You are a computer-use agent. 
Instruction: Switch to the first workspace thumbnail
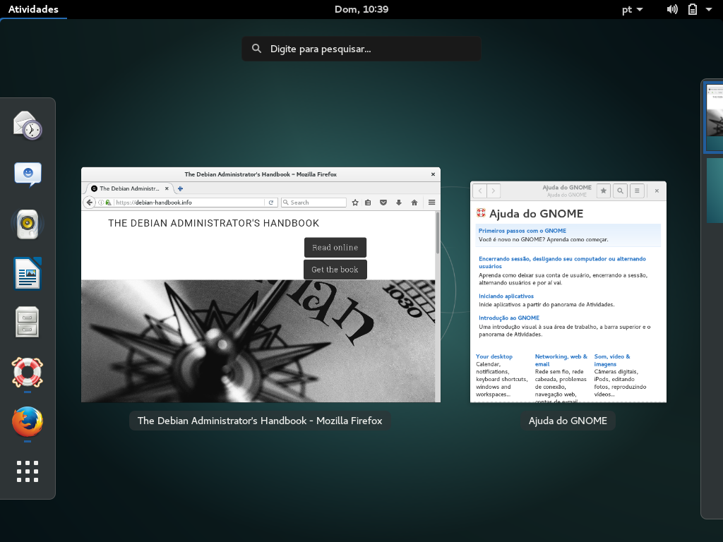714,118
